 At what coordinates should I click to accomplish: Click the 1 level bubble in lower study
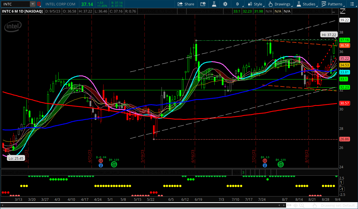(341, 182)
